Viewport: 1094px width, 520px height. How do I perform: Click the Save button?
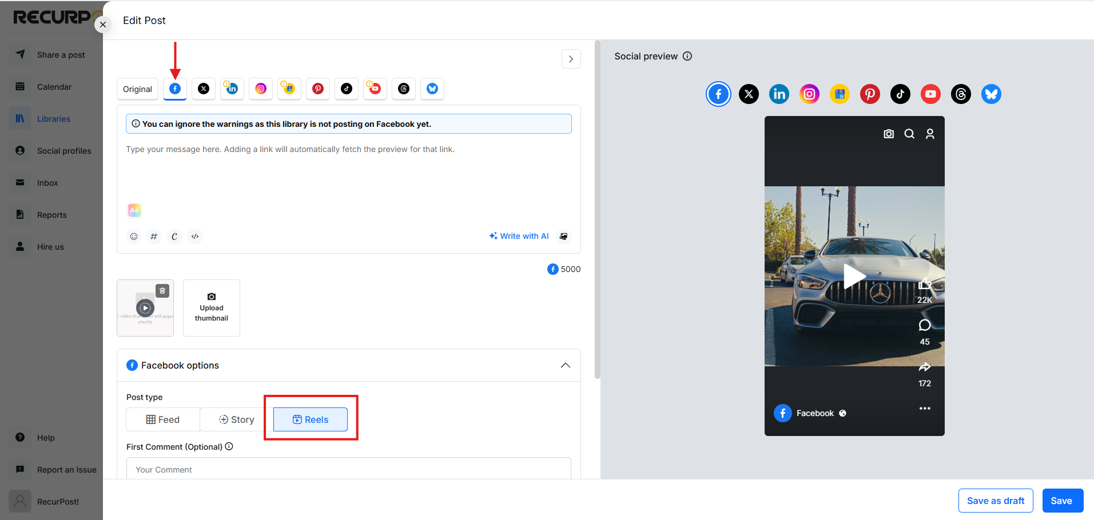click(1063, 501)
